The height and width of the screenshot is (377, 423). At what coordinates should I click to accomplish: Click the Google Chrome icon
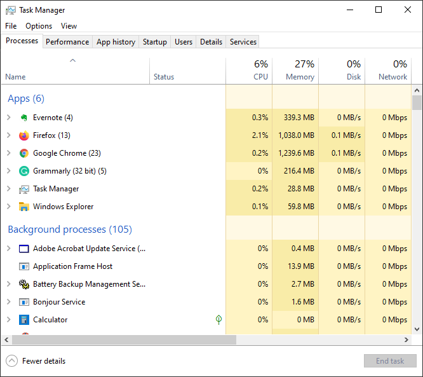click(24, 153)
